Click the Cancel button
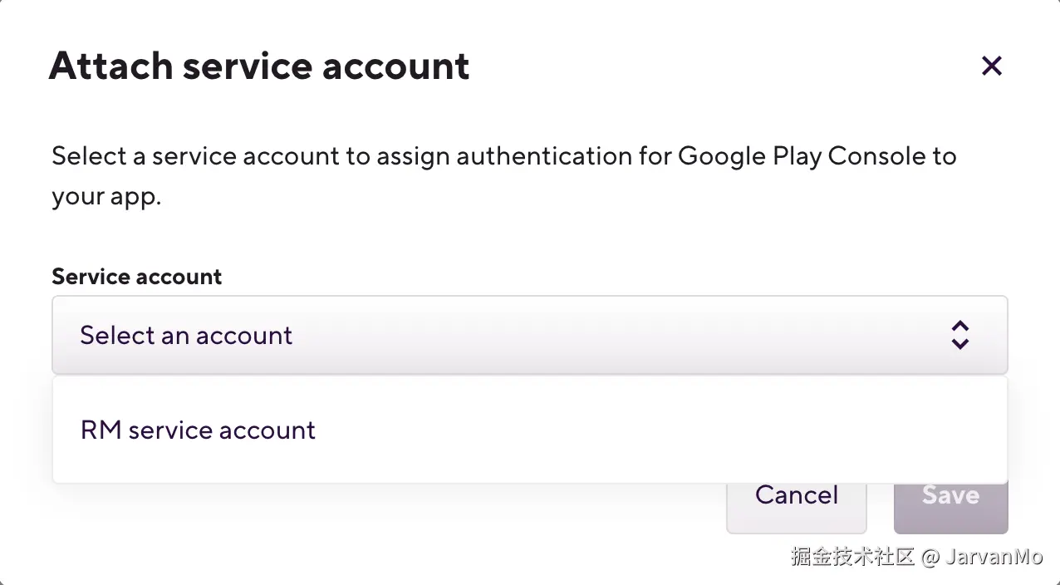1060x585 pixels. 796,496
